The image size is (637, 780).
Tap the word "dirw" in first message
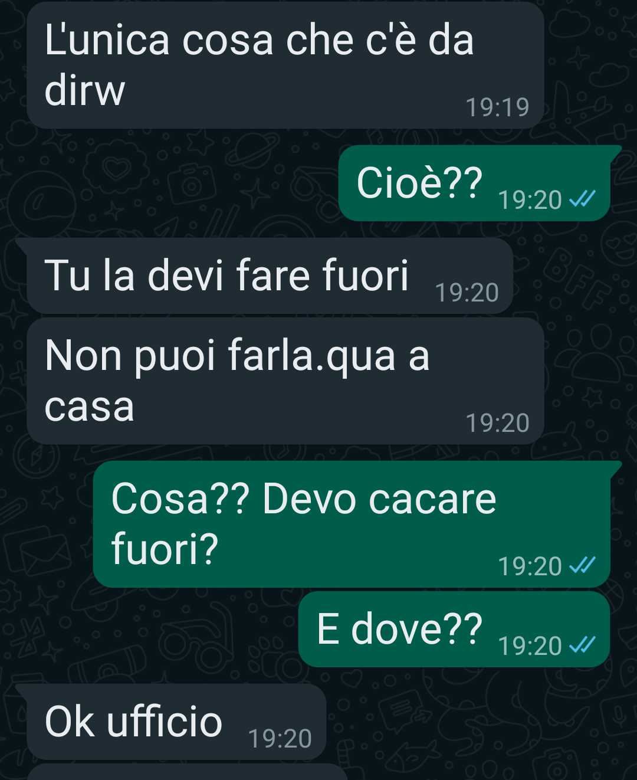point(85,91)
